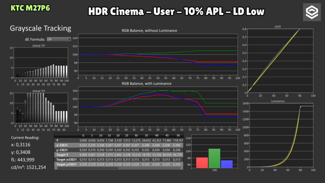Click the y: CIE31 value '0,315' cell

pyautogui.click(x=92, y=150)
